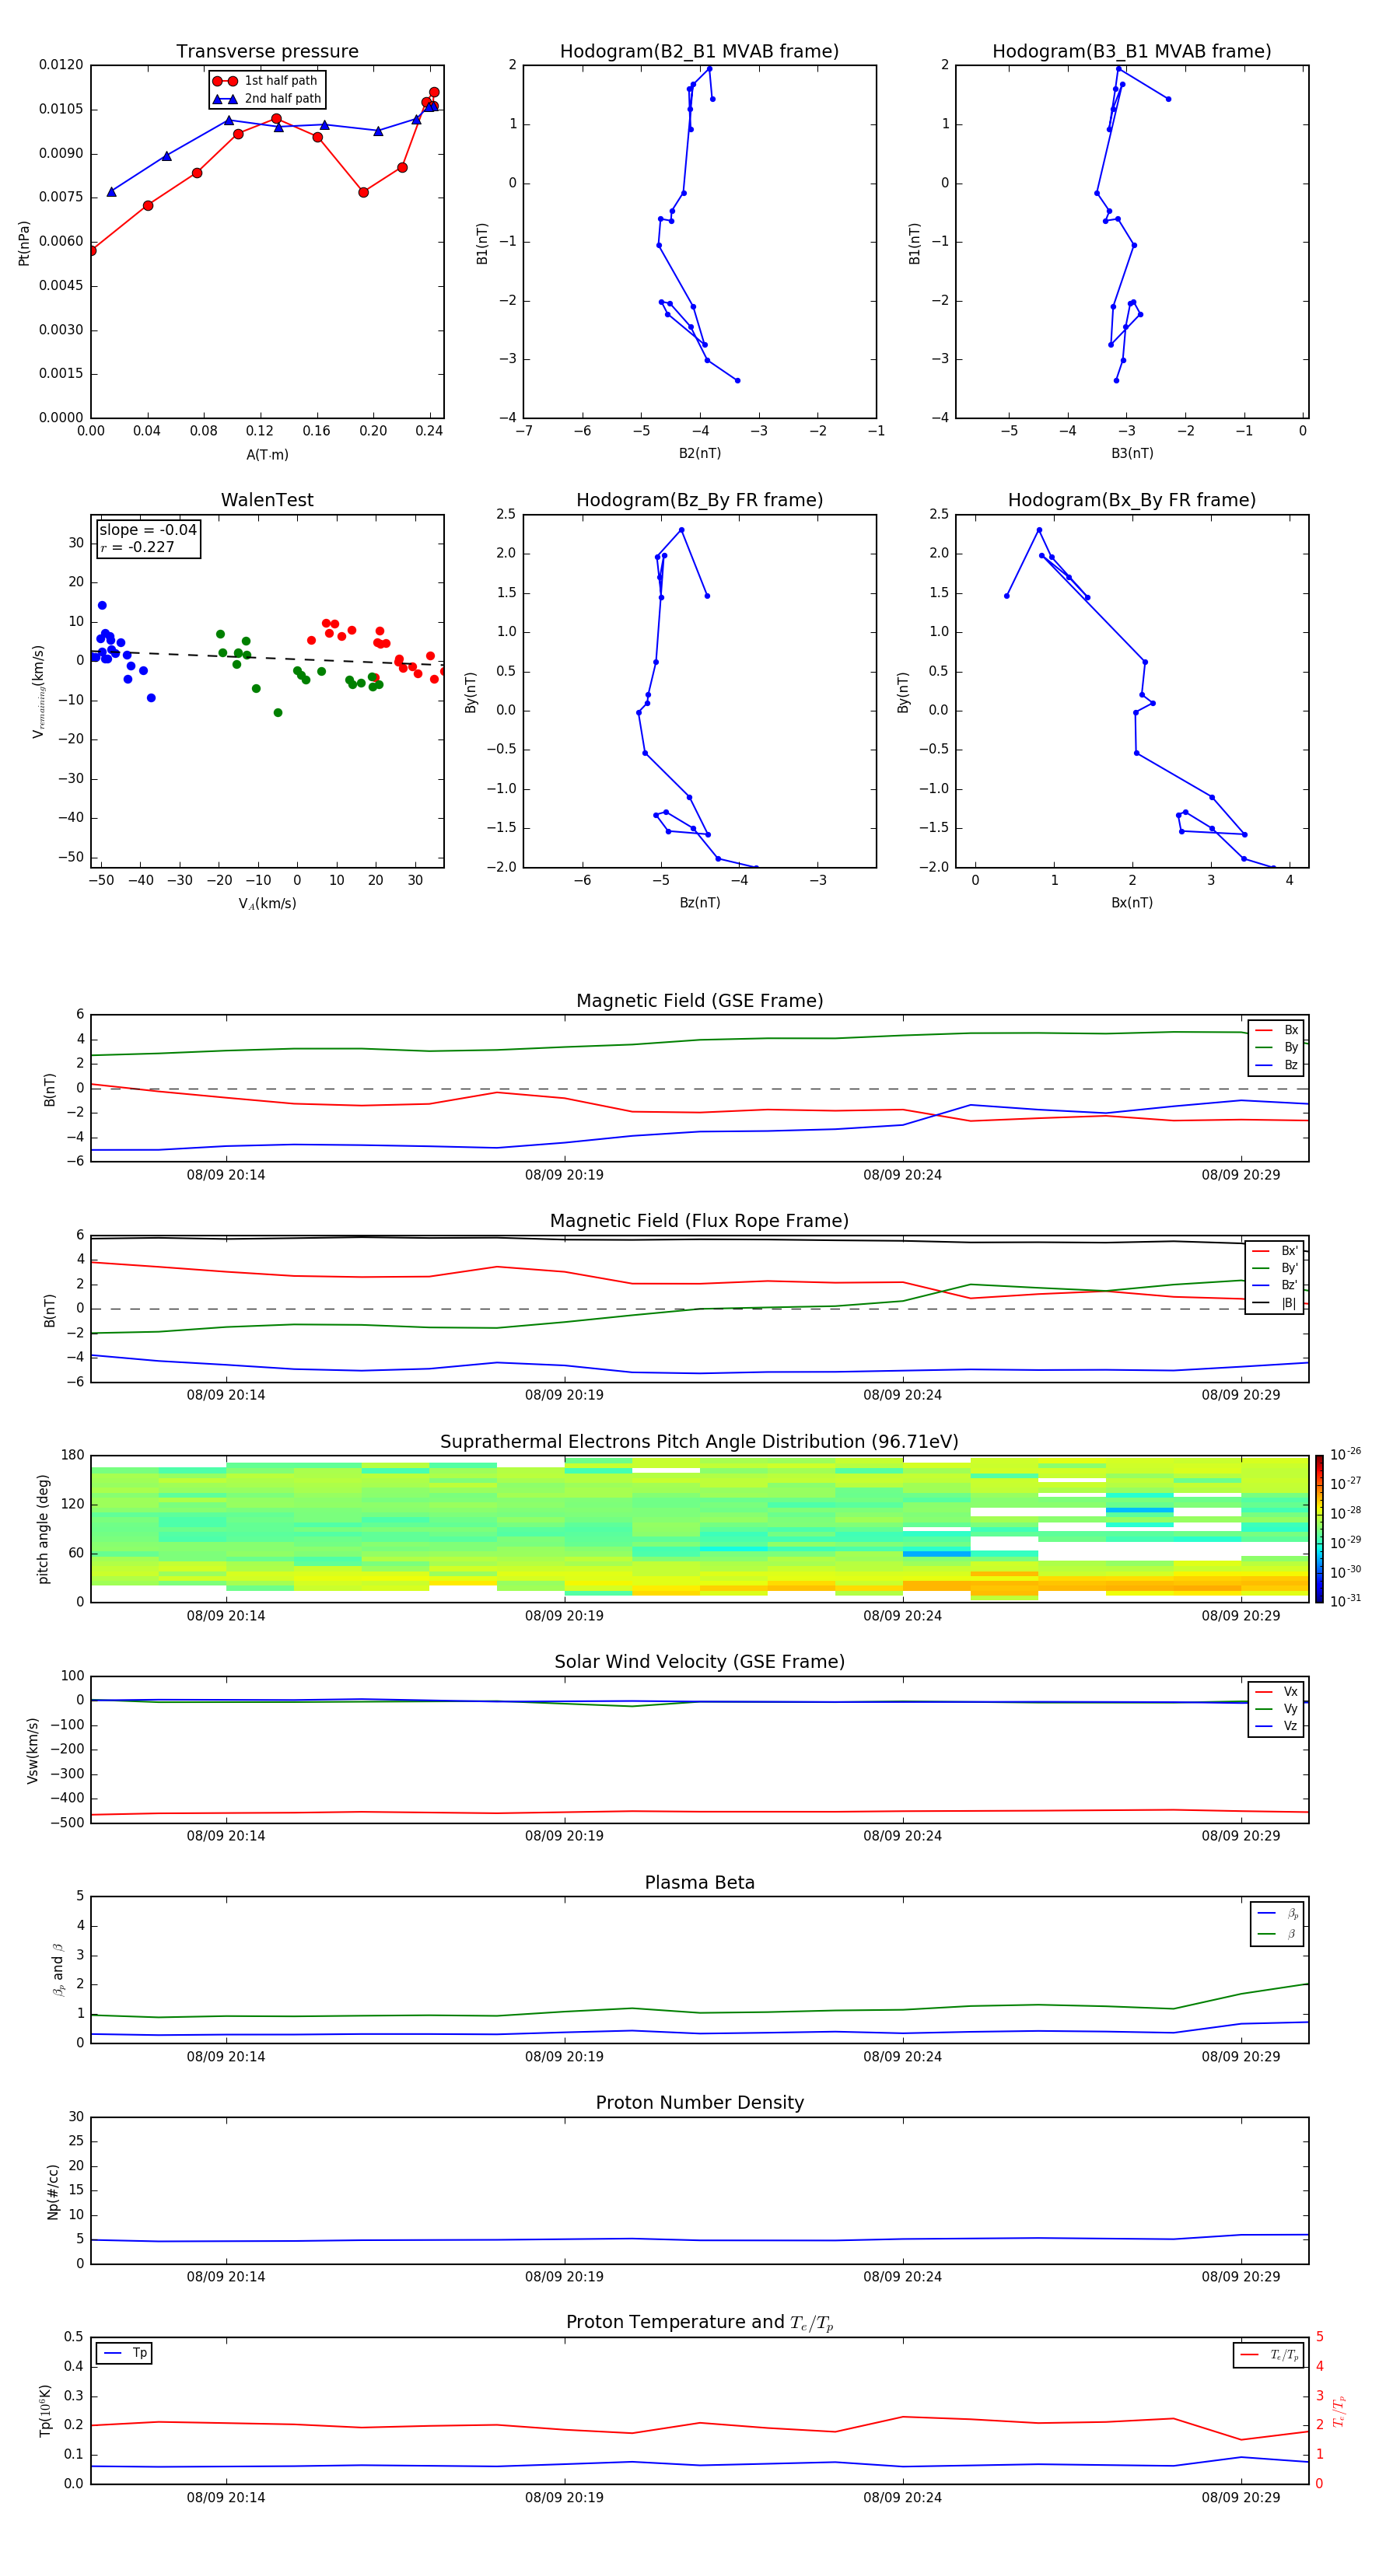
Task: Click the 'V_A(km/s)' x-axis label
Action: point(267,904)
